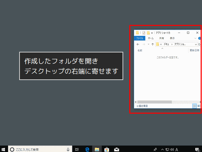Expand the ribbon using the chevron
The width and height of the screenshot is (202, 152).
click(195, 38)
